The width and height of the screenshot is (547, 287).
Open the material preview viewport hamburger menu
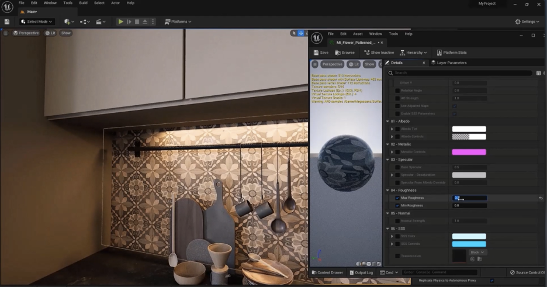pos(315,64)
